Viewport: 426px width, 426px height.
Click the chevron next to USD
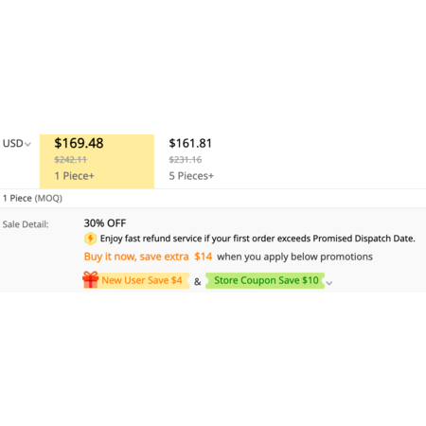point(27,145)
